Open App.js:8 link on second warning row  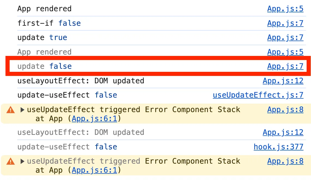coord(285,161)
